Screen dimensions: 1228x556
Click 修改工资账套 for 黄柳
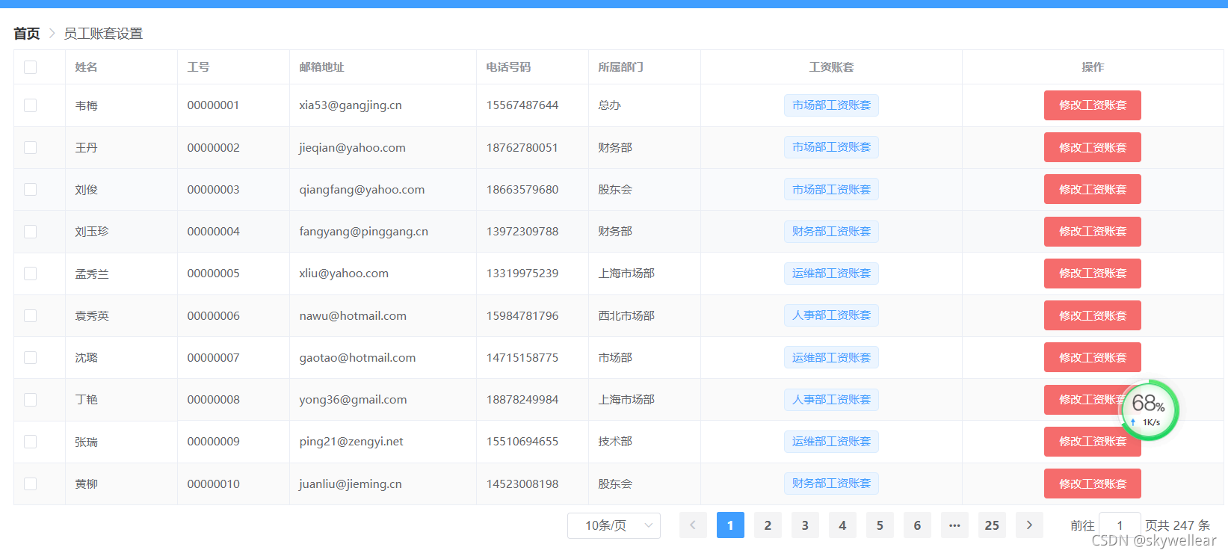click(x=1093, y=484)
